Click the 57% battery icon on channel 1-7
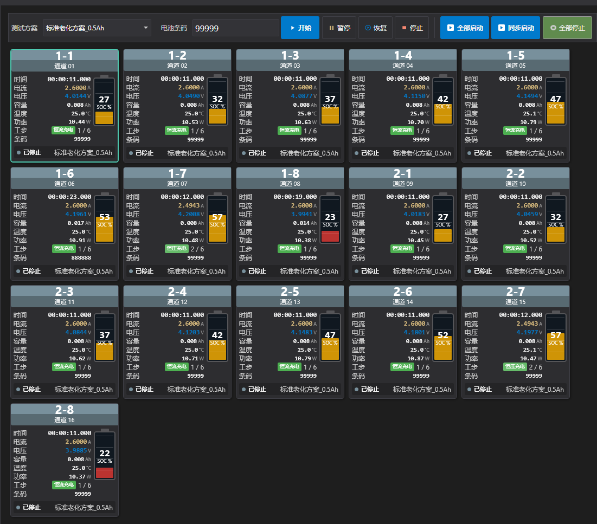Screen dimensions: 597x524 coord(217,218)
